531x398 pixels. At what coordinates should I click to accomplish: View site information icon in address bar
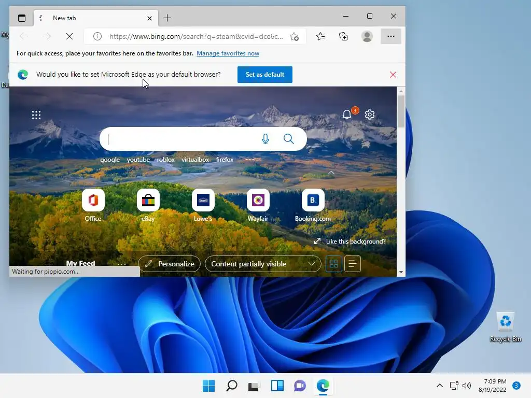[97, 36]
